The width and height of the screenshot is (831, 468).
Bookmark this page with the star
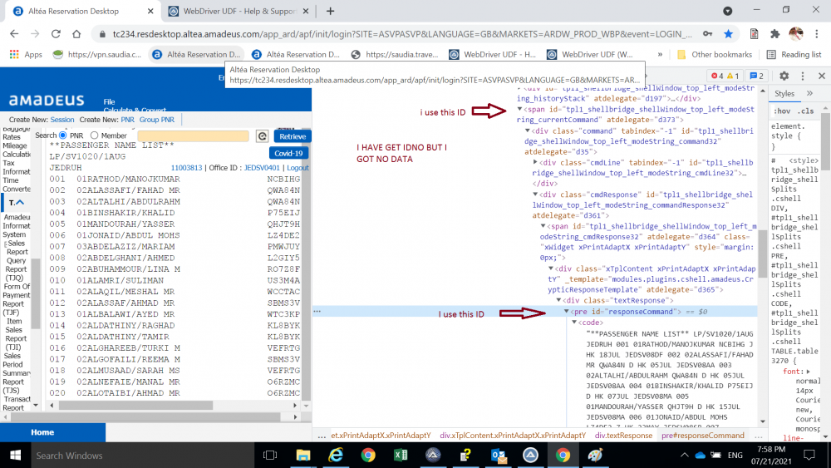(x=728, y=34)
